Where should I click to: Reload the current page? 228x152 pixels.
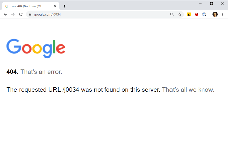tap(21, 14)
